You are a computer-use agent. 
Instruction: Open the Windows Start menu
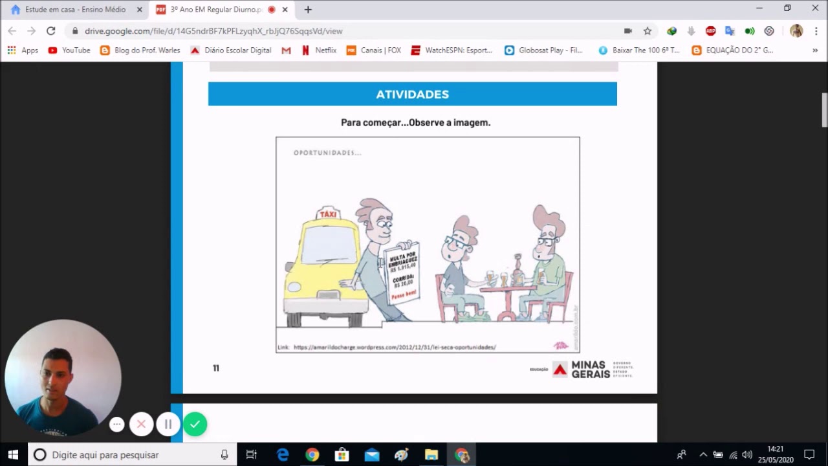pos(13,454)
